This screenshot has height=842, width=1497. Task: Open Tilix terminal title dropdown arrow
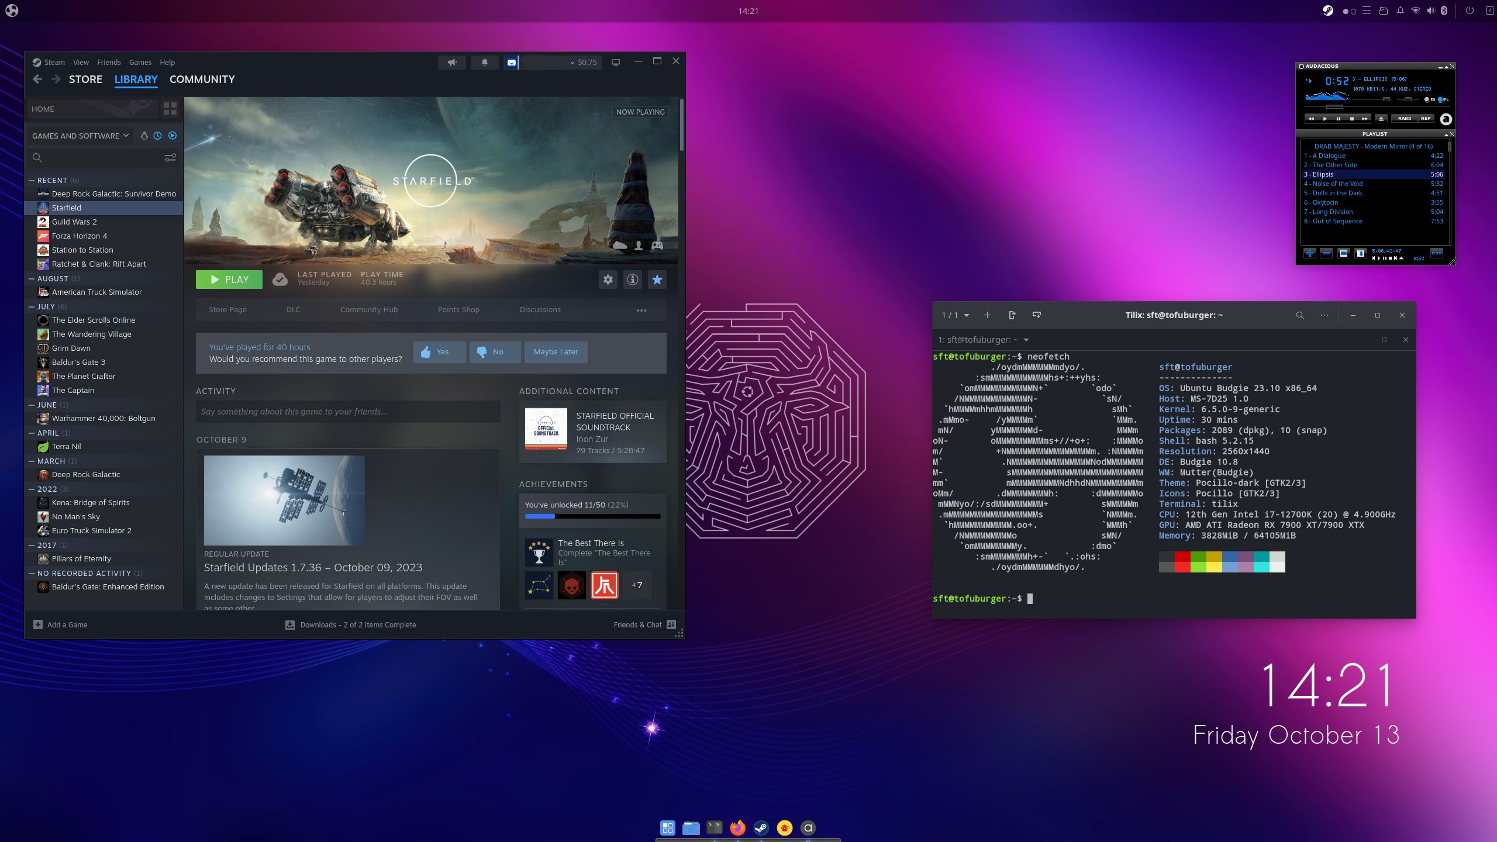point(1026,340)
